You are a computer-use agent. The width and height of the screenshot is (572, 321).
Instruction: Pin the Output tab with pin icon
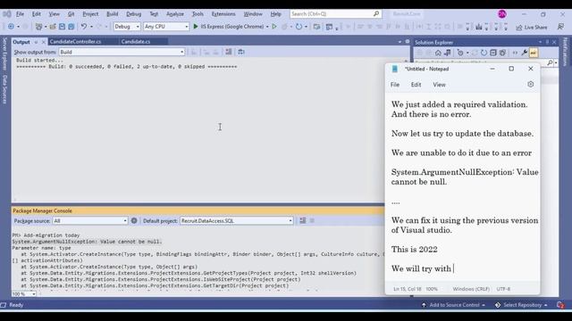click(36, 42)
